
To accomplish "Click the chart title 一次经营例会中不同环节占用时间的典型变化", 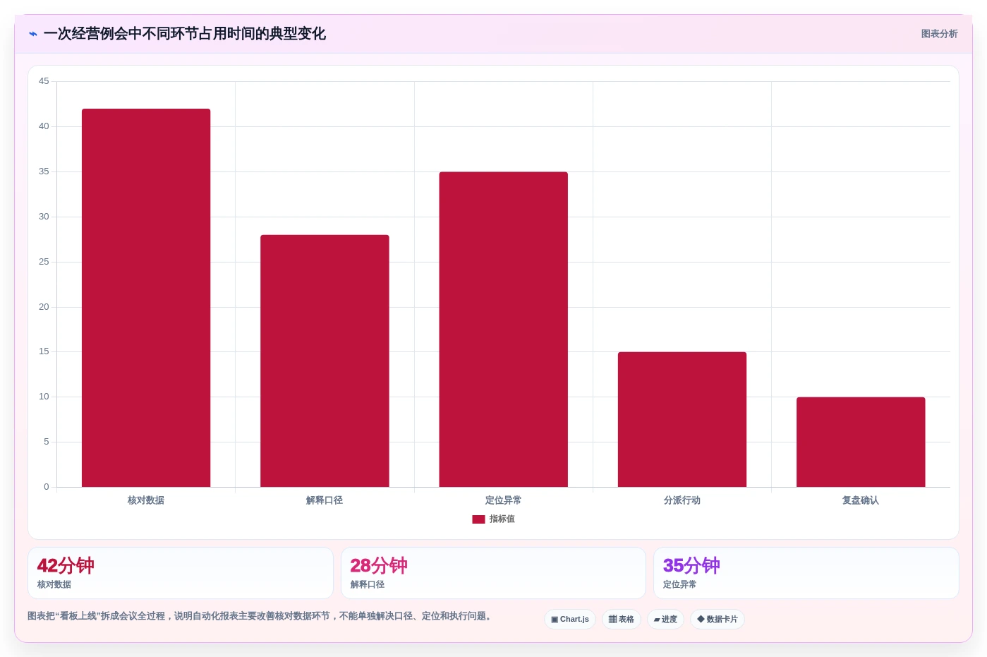I will pos(185,34).
